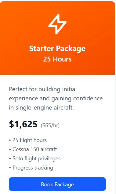Click the word Package in header title
Viewport: 116px width, 194px height.
71,49
